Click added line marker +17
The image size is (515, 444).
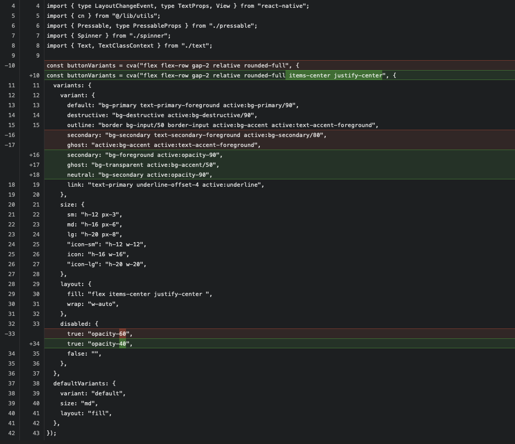(x=34, y=165)
